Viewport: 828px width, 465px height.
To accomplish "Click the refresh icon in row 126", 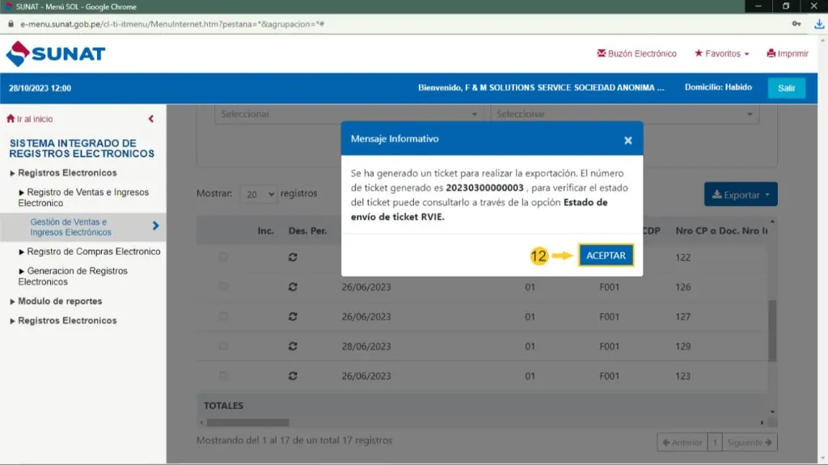I will [x=293, y=287].
